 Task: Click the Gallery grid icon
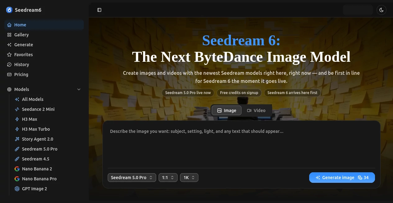[x=9, y=35]
